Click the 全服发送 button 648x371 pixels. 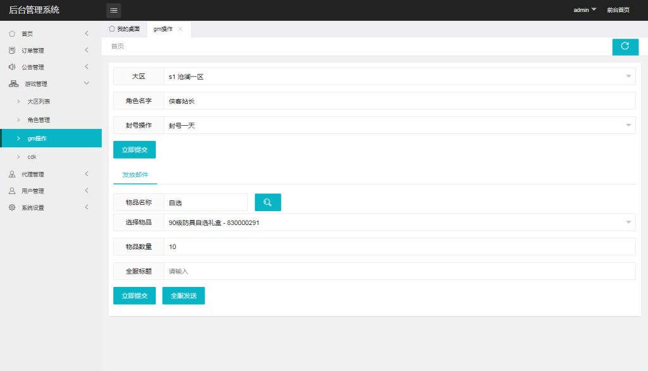point(184,295)
